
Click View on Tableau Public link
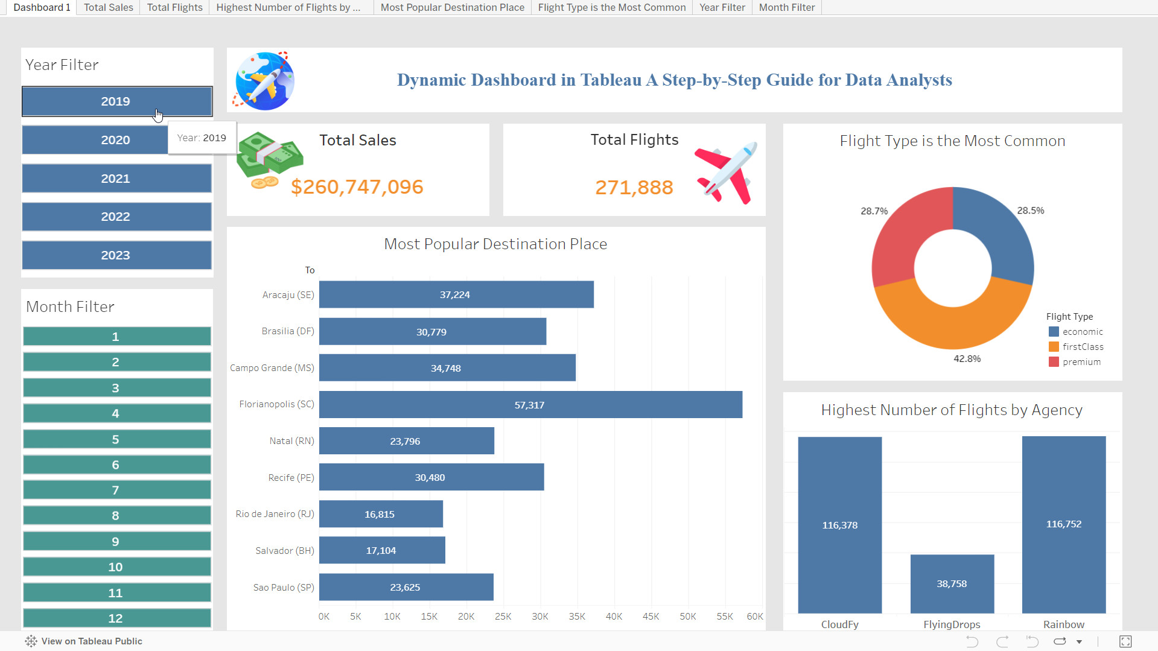92,641
